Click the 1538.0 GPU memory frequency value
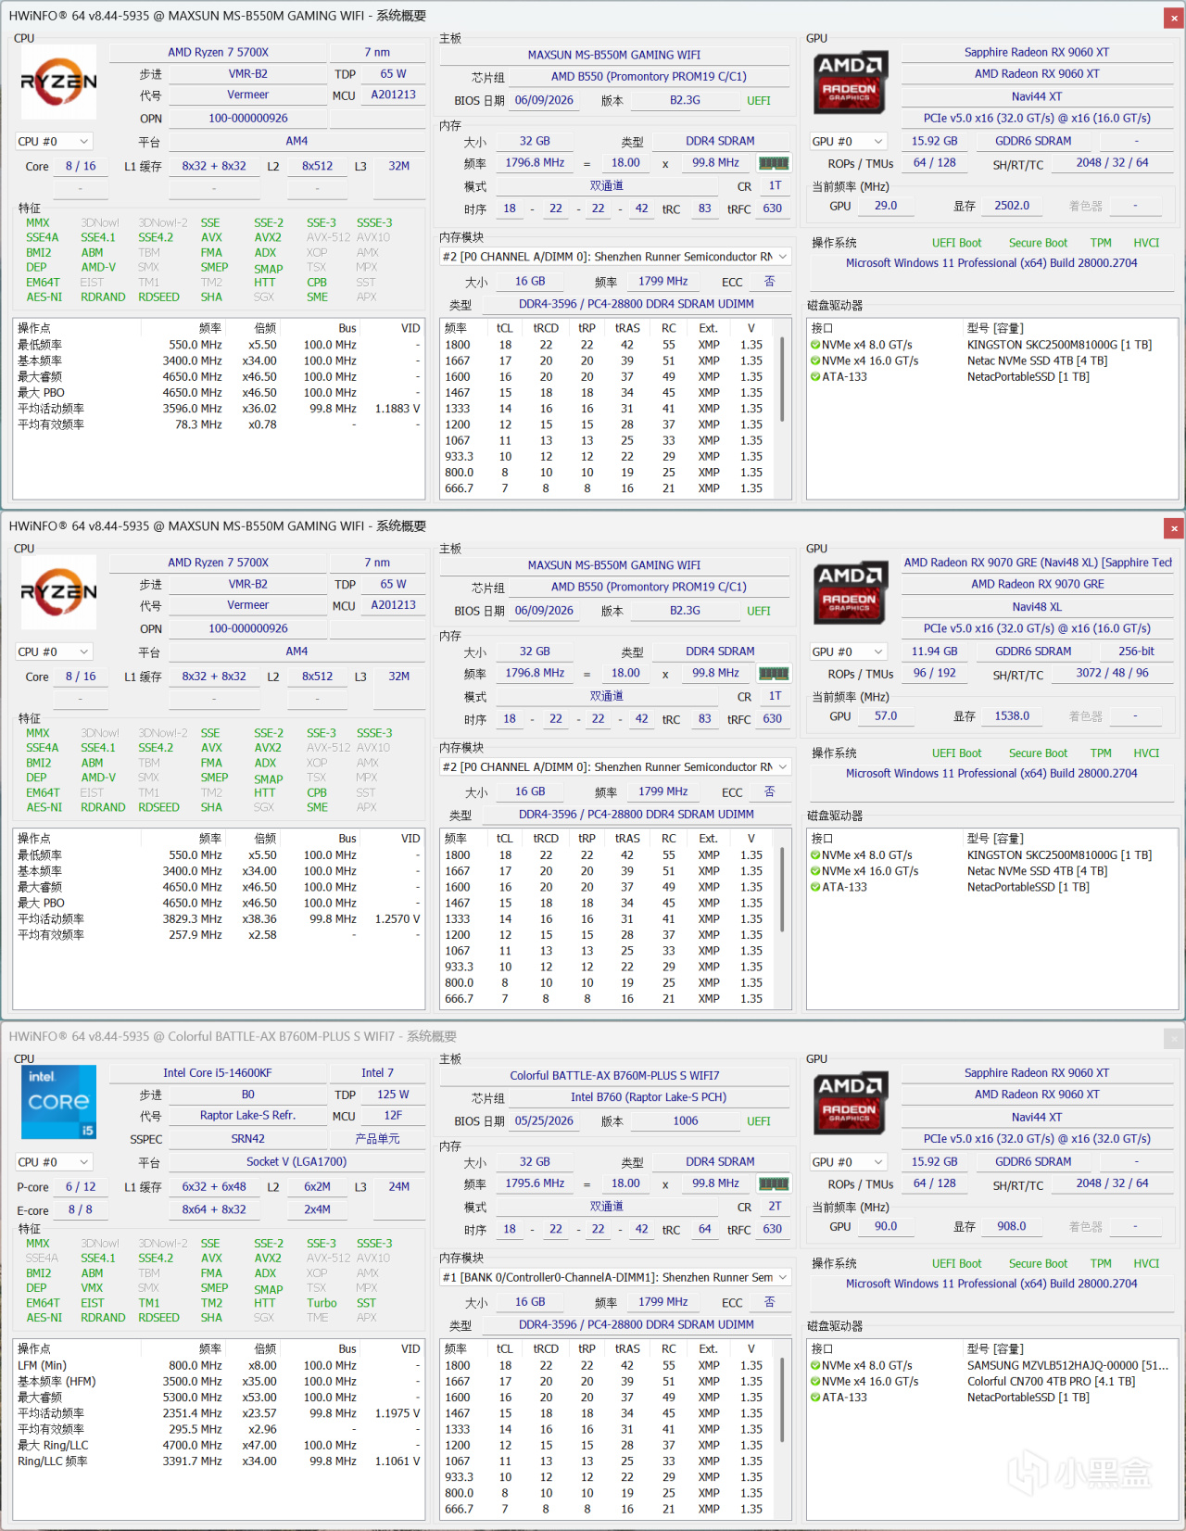 point(1012,716)
